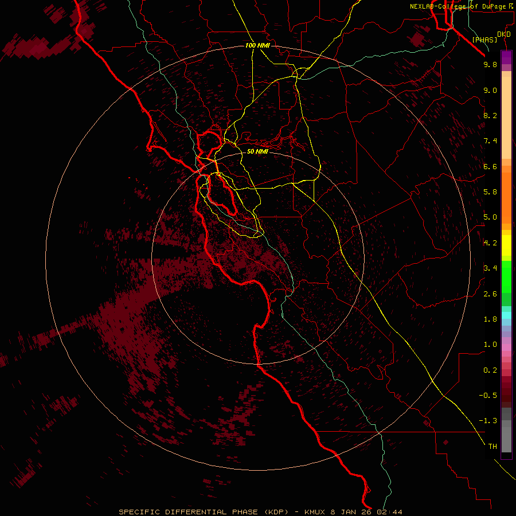Pick the pink segment of the color bar
The height and width of the screenshot is (516, 516).
(506, 347)
